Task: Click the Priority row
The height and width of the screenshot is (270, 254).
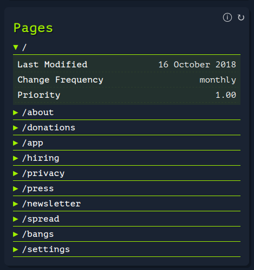Action: [x=127, y=95]
